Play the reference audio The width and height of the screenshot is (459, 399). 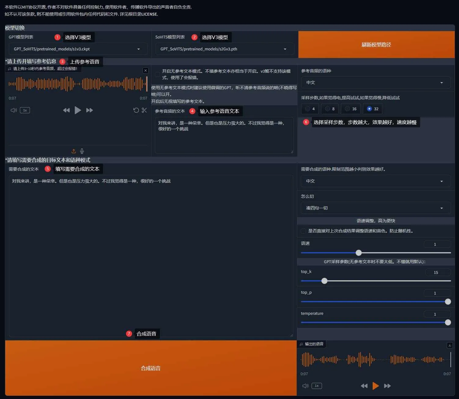78,110
